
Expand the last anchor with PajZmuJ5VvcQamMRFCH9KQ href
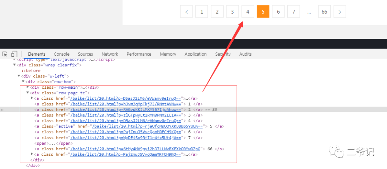click(x=32, y=154)
